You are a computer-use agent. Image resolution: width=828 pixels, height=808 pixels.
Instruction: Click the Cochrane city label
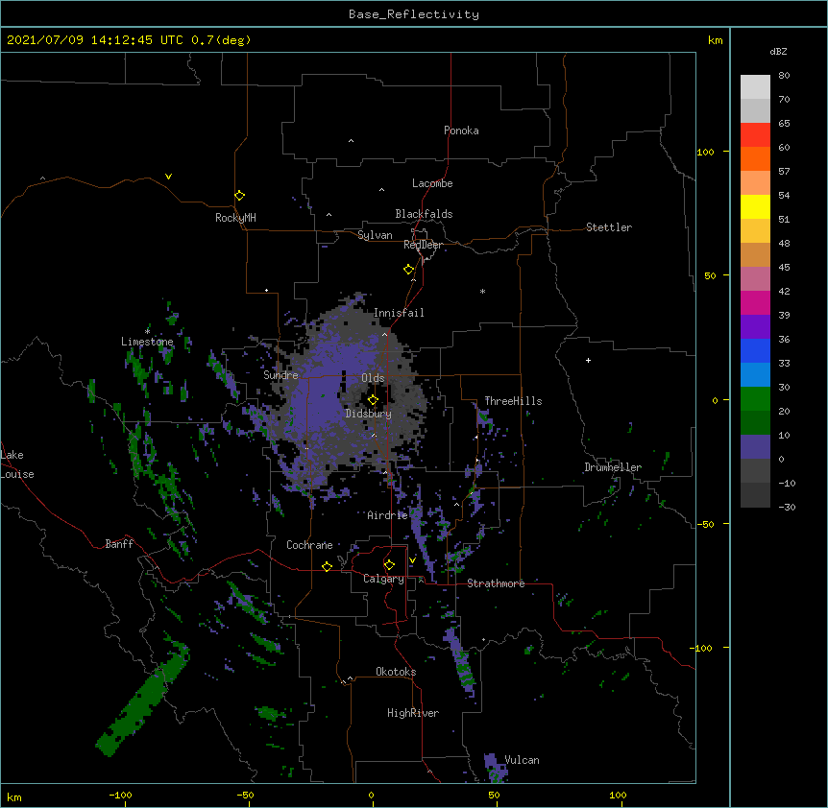[309, 545]
